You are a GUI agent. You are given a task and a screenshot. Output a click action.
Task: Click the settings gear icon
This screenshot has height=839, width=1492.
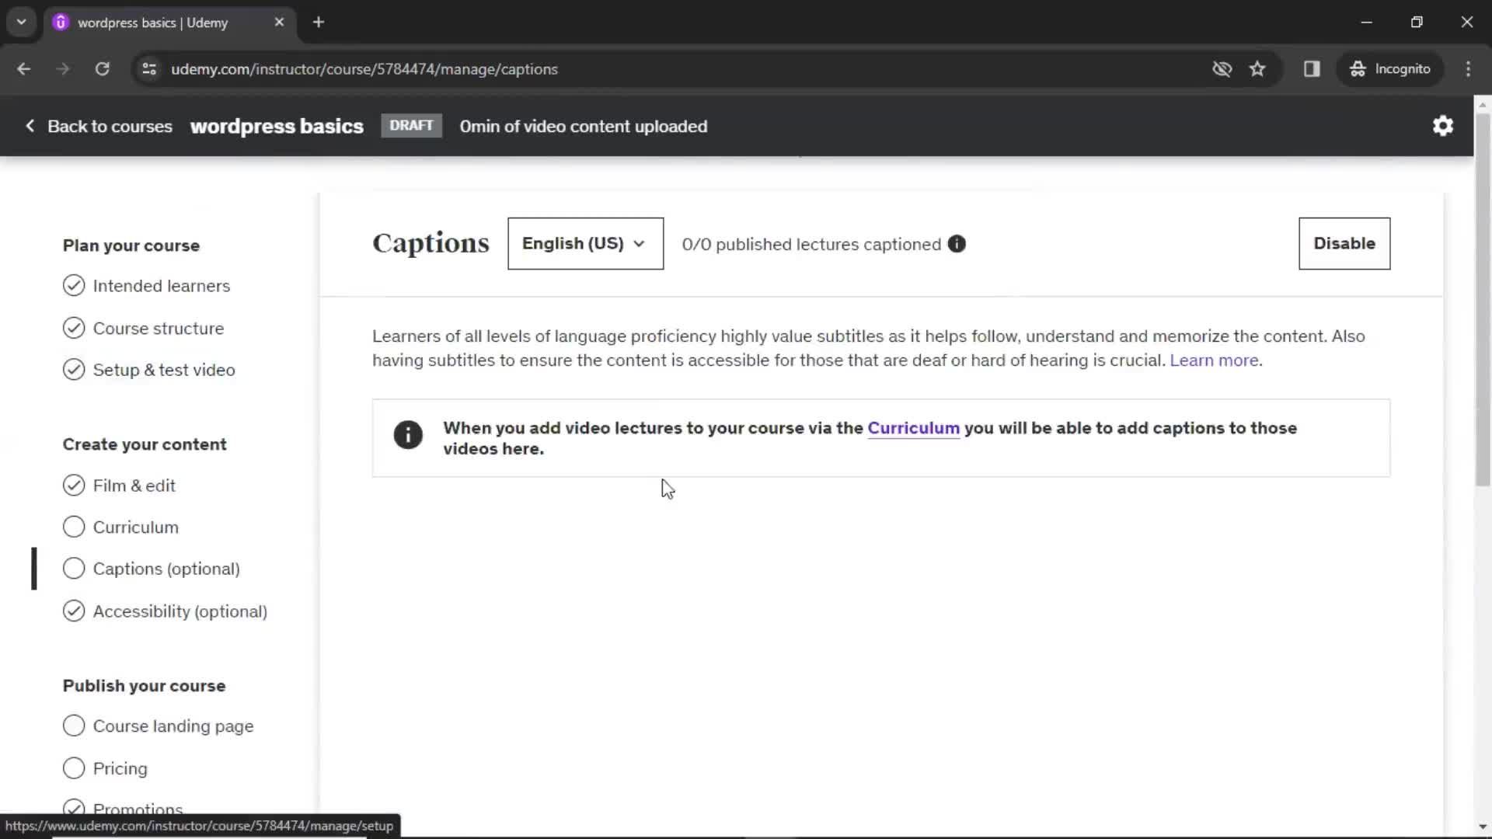[x=1441, y=125]
